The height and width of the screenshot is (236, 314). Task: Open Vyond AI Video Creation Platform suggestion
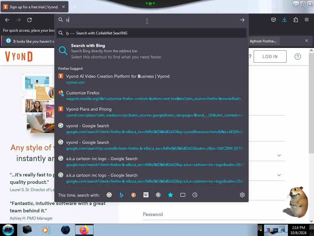tap(151, 79)
